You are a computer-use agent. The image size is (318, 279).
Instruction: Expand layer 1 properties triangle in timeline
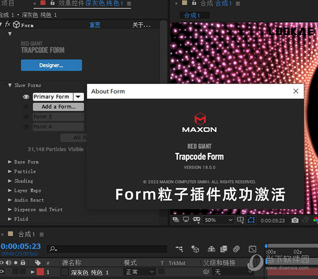[x=32, y=272]
